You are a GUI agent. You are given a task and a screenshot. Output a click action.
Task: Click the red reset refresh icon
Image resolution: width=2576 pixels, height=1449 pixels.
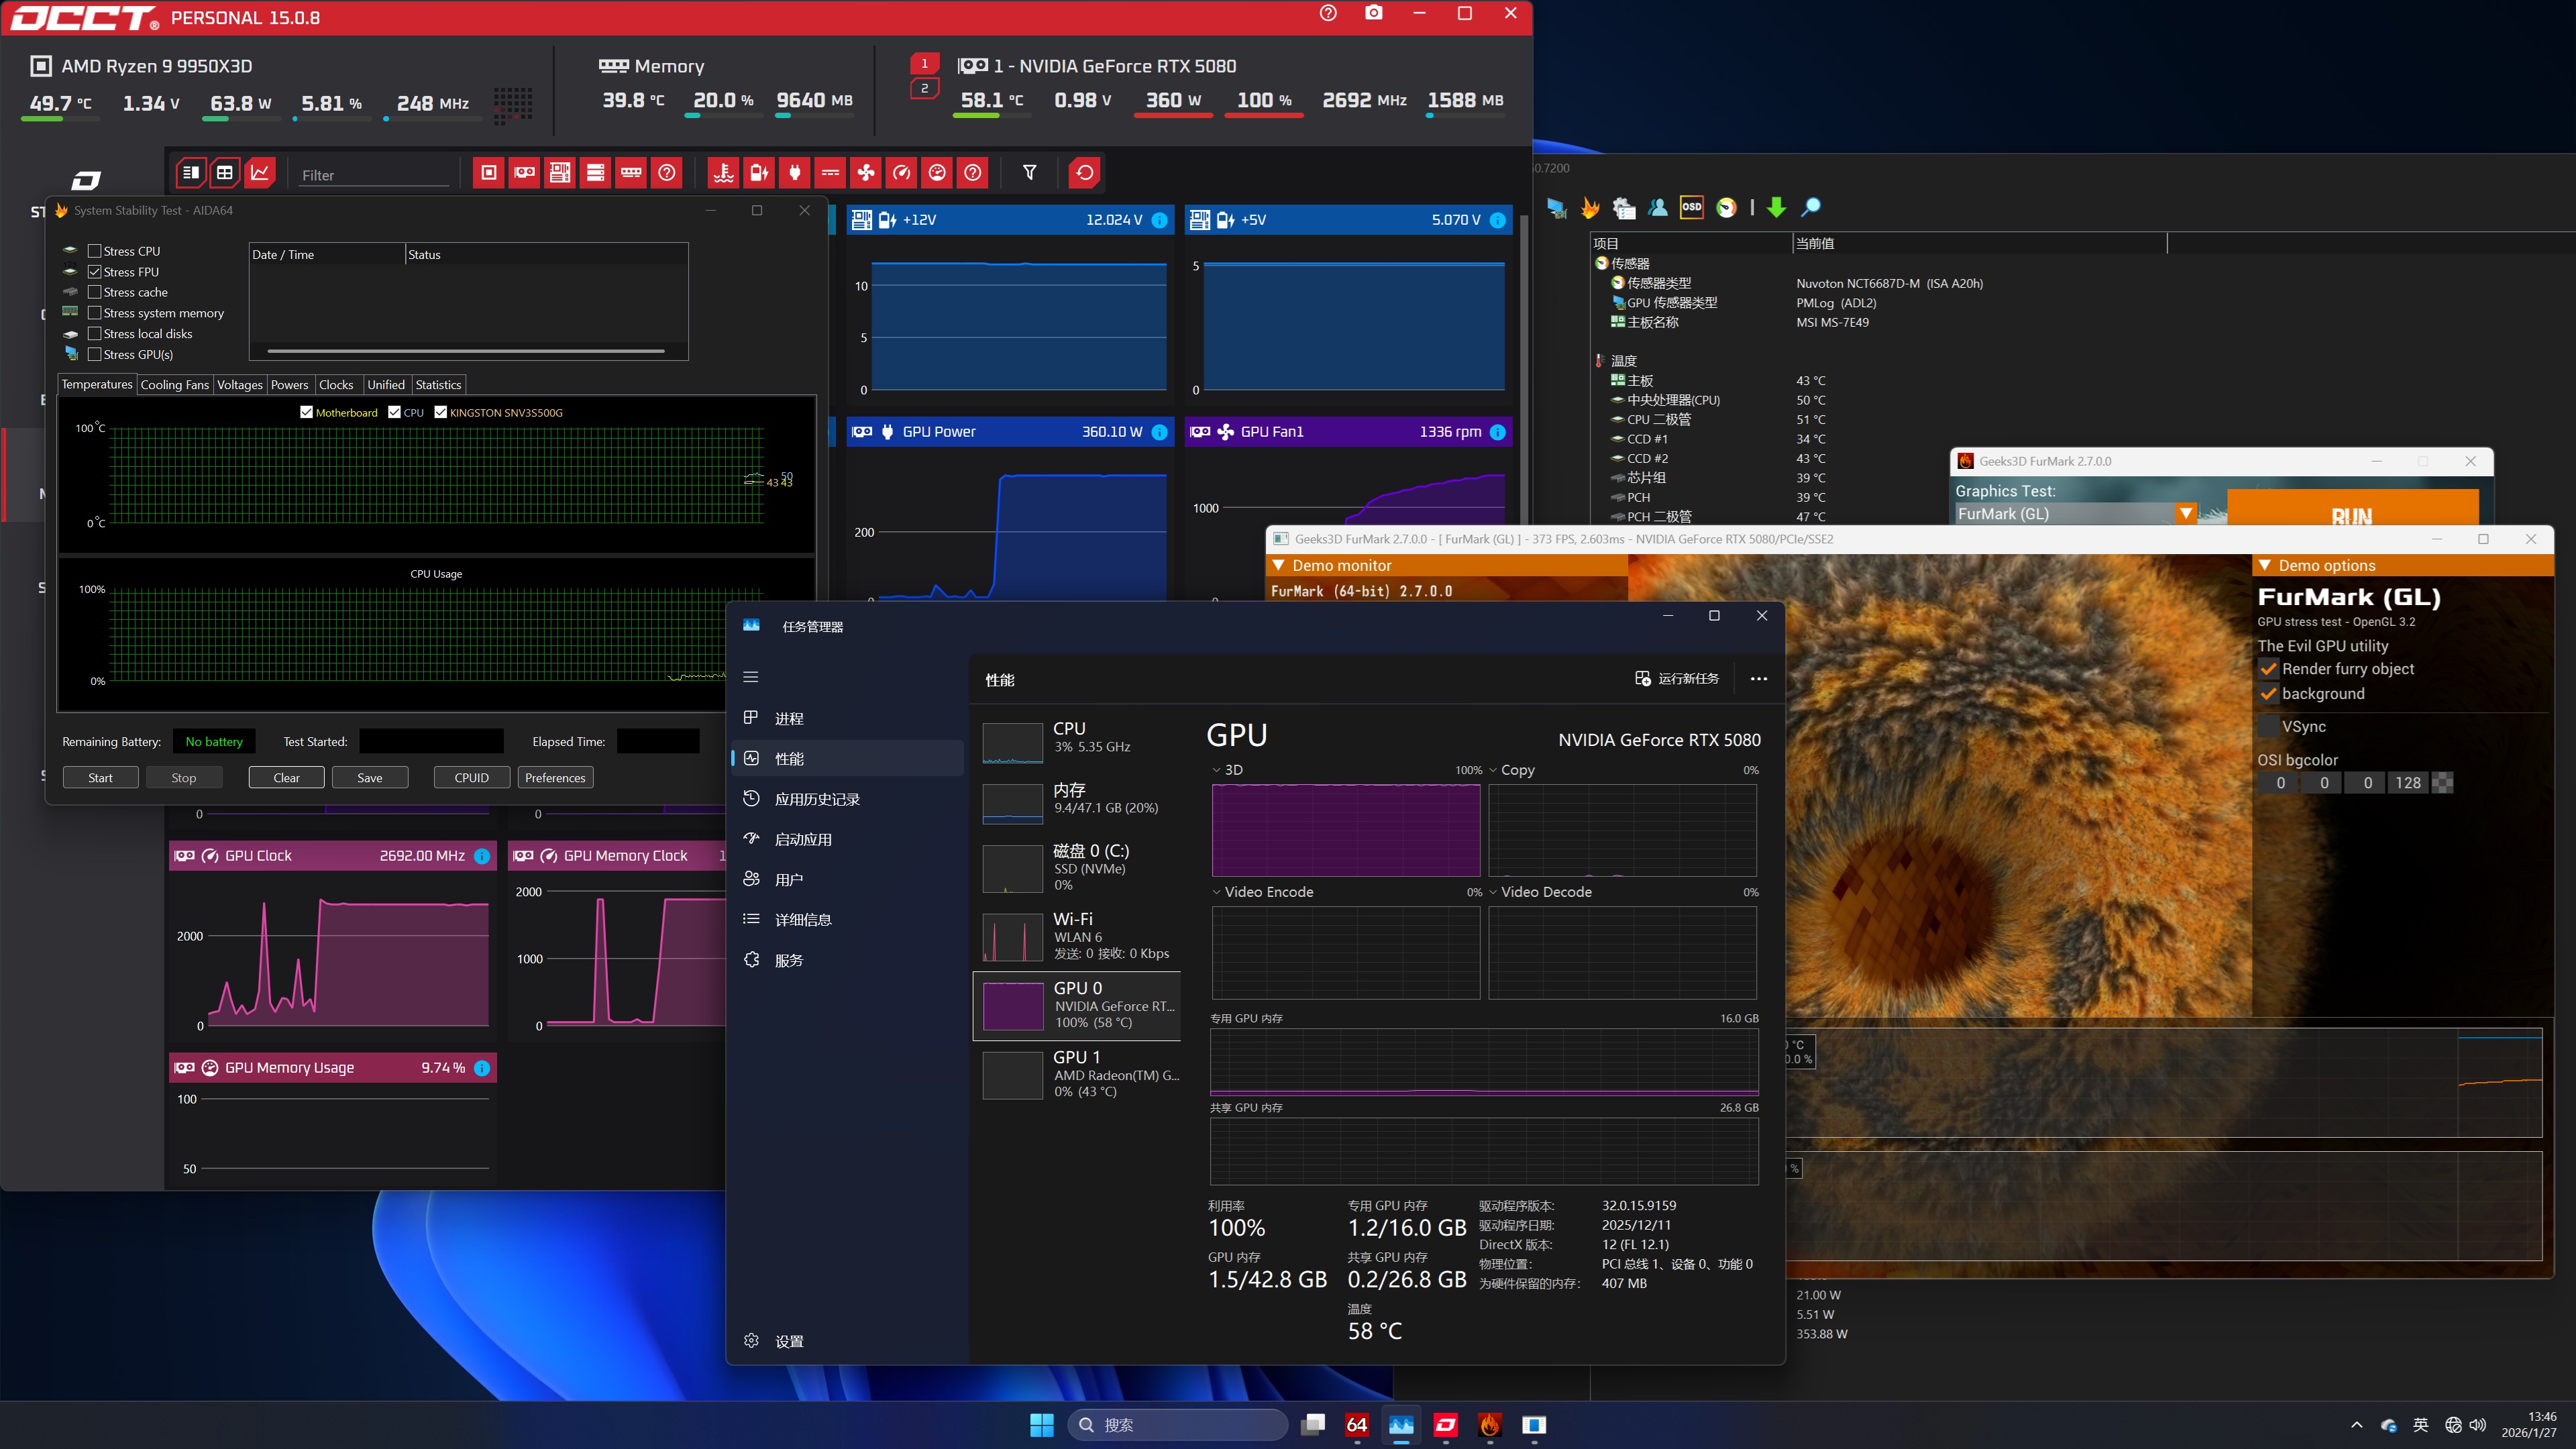(x=1084, y=173)
